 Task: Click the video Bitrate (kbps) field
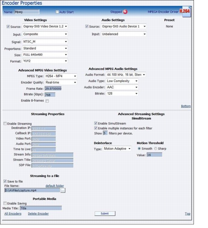tap(50, 95)
